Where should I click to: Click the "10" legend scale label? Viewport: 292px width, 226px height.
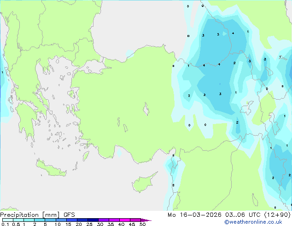(58, 224)
